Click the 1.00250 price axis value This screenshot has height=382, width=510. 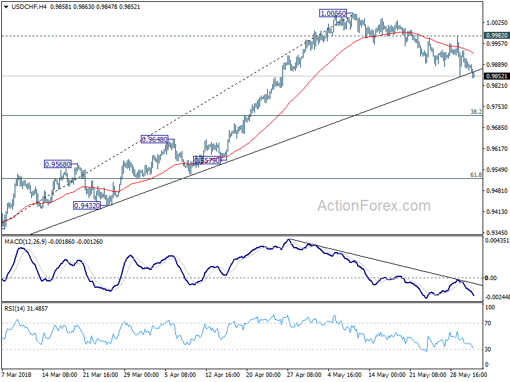coord(497,23)
